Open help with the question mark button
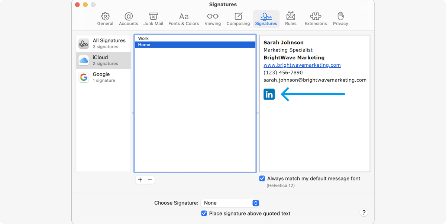Screen dimensions: 446x224 click(364, 213)
